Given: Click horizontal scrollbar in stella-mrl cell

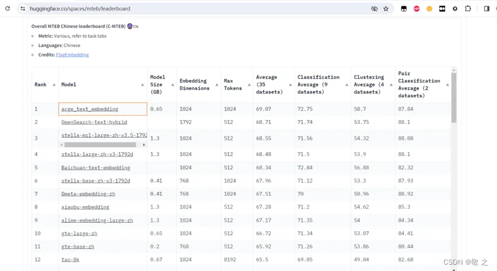Looking at the screenshot, I should (x=100, y=145).
